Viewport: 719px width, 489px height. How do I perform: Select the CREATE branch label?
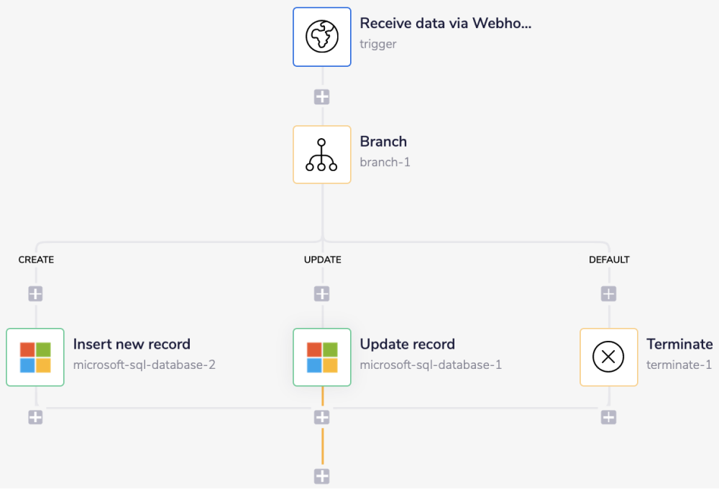36,260
